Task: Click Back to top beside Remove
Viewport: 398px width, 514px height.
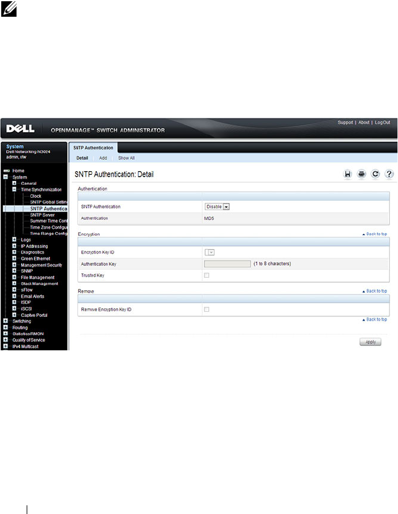Action: coord(374,291)
